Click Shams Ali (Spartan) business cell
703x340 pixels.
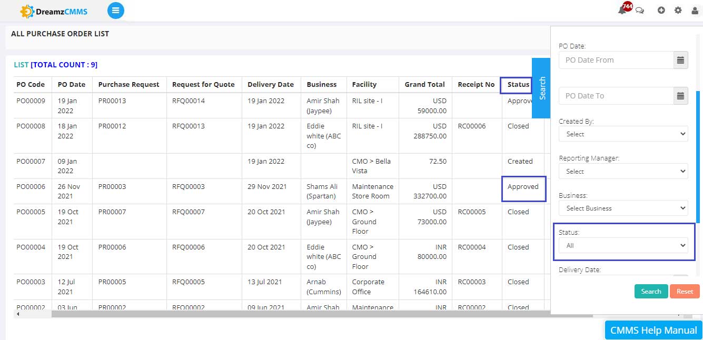(x=323, y=191)
